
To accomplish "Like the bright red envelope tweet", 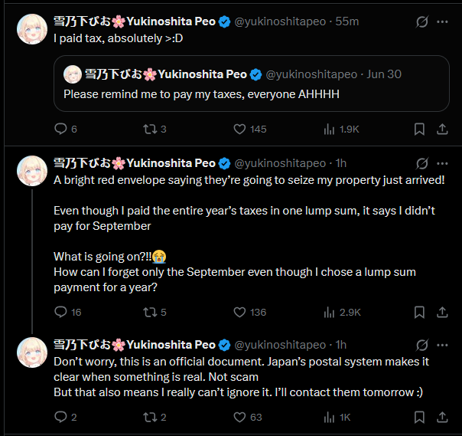I will 239,312.
